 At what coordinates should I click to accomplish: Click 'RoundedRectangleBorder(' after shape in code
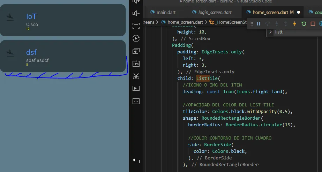(x=232, y=118)
